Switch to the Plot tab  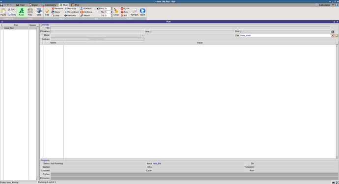click(76, 5)
